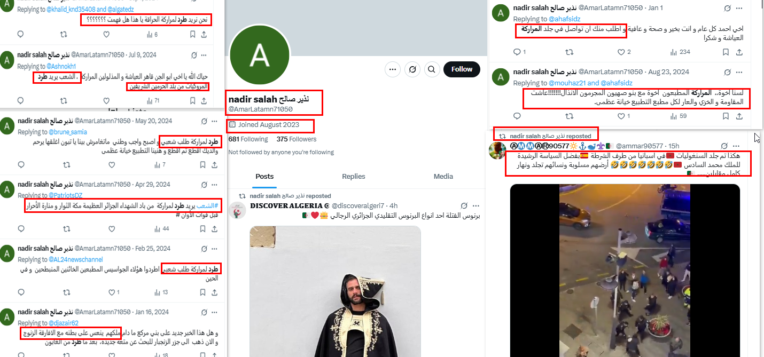764x357 pixels.
Task: Open the reply icon under the Apr 29, 2024 tweet
Action: 21,229
